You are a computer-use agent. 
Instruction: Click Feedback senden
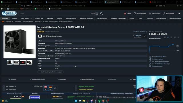point(157,66)
